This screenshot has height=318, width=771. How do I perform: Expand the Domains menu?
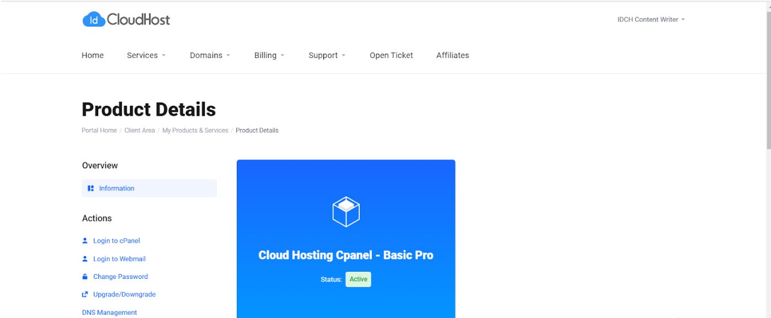206,55
